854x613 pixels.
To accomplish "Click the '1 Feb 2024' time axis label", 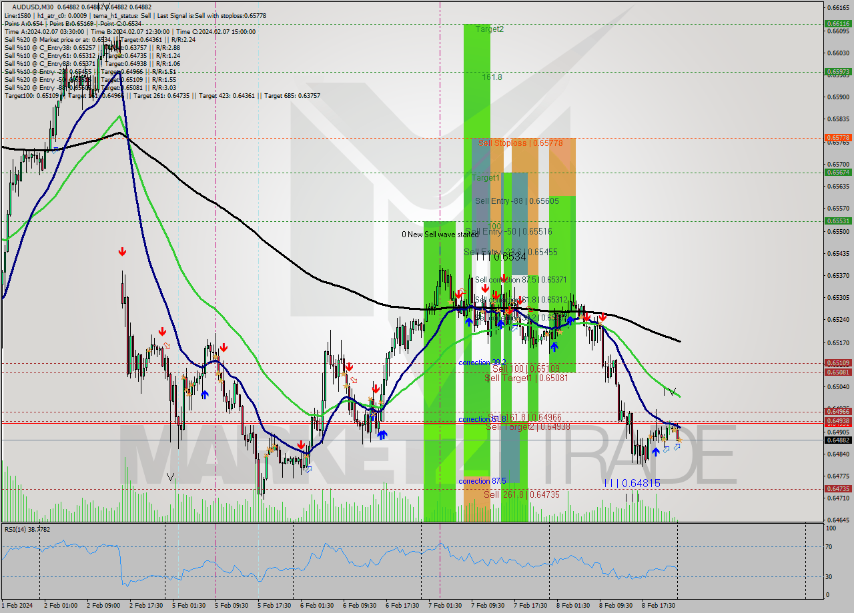I will point(17,606).
